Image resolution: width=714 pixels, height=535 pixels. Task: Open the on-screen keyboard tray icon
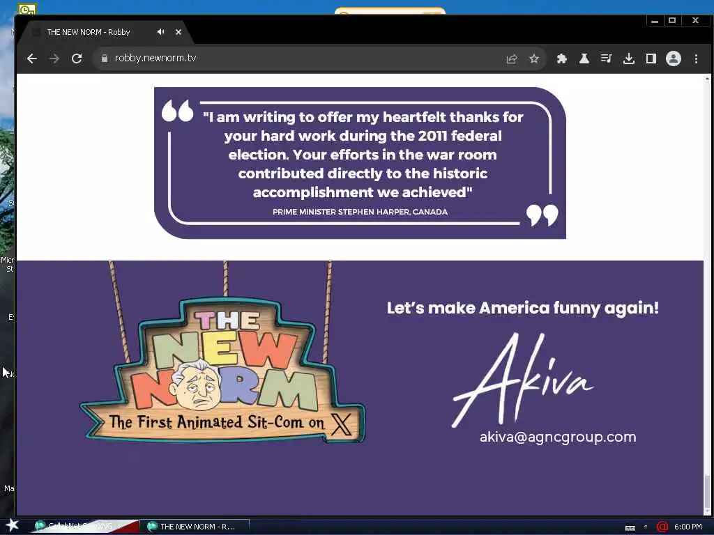pos(630,528)
